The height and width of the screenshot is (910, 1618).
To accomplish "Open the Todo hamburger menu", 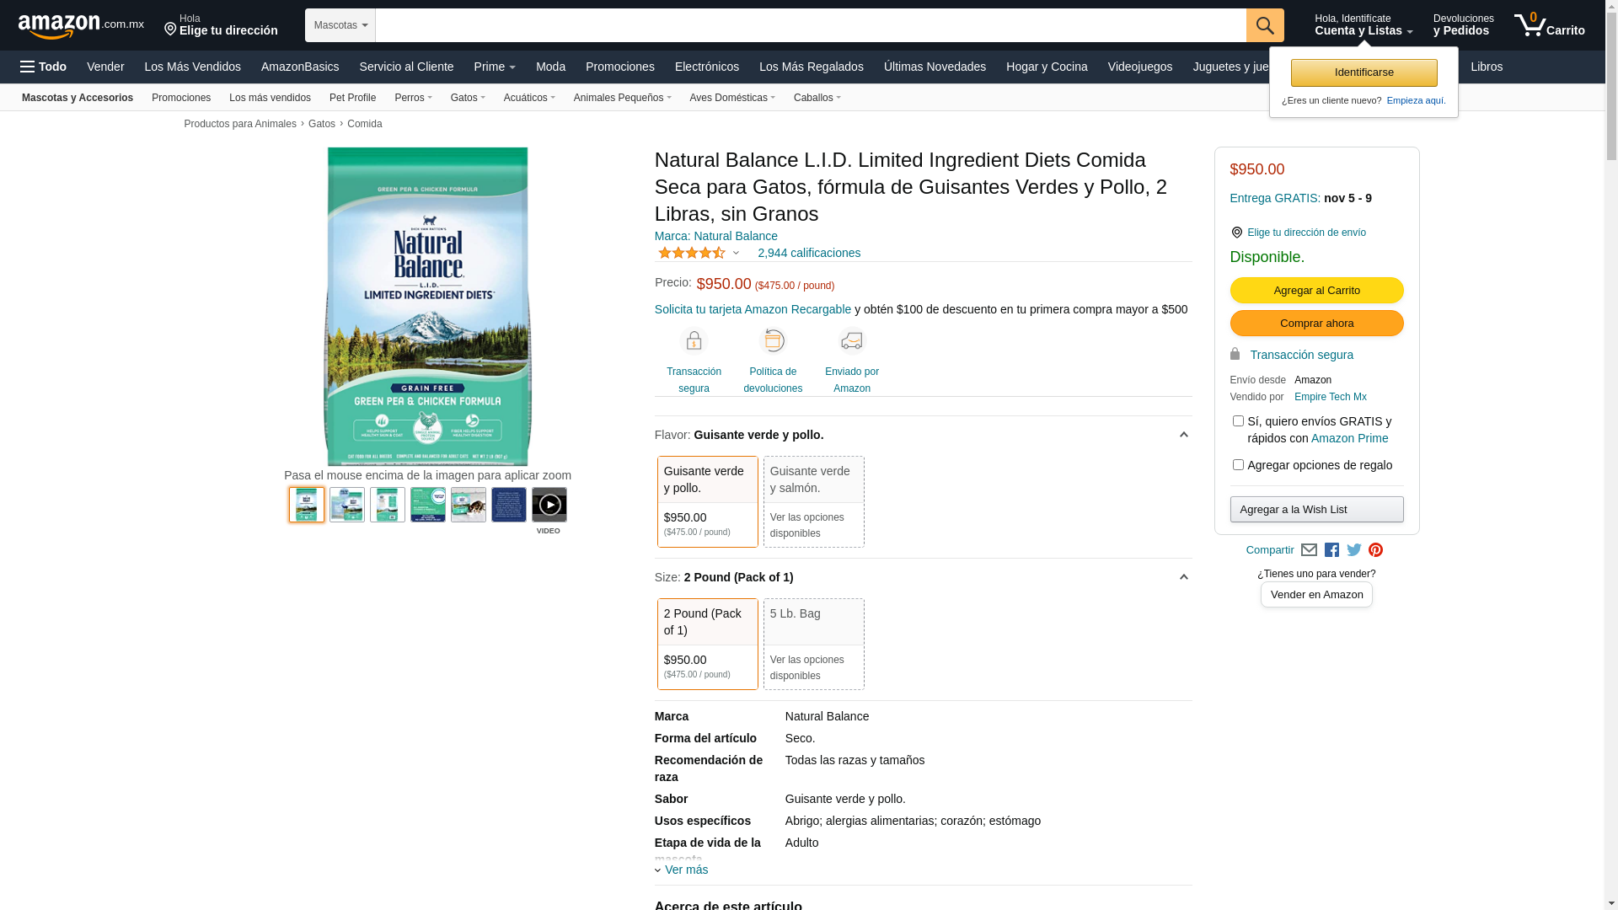I will [x=43, y=67].
